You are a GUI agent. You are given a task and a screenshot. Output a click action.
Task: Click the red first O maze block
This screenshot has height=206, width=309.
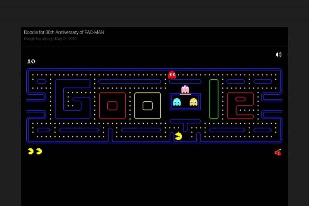point(112,106)
